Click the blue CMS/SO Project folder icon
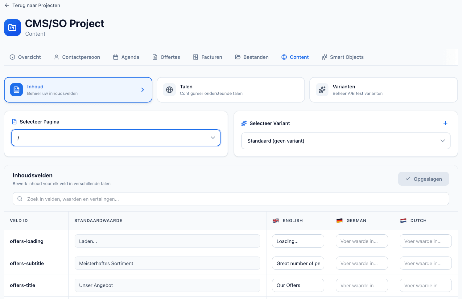 (12, 27)
